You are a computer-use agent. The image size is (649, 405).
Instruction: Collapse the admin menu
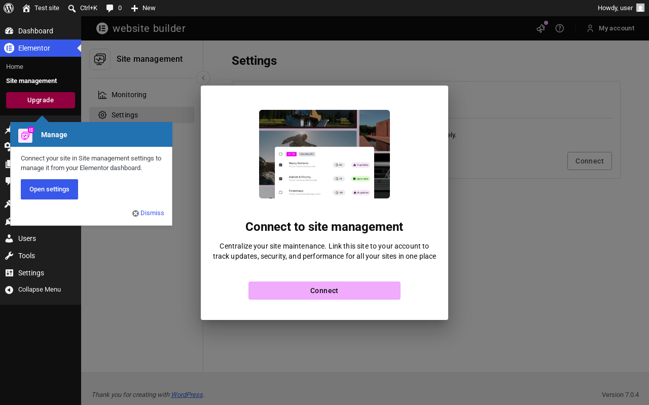[x=41, y=290]
